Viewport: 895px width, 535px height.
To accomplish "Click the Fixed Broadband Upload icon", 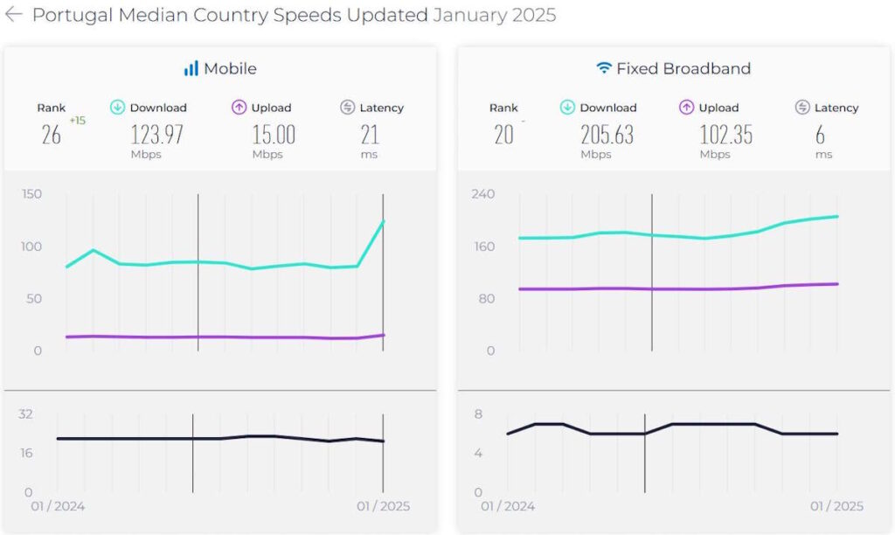I will 686,108.
